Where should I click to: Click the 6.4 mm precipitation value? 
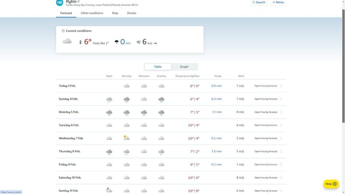(216, 99)
